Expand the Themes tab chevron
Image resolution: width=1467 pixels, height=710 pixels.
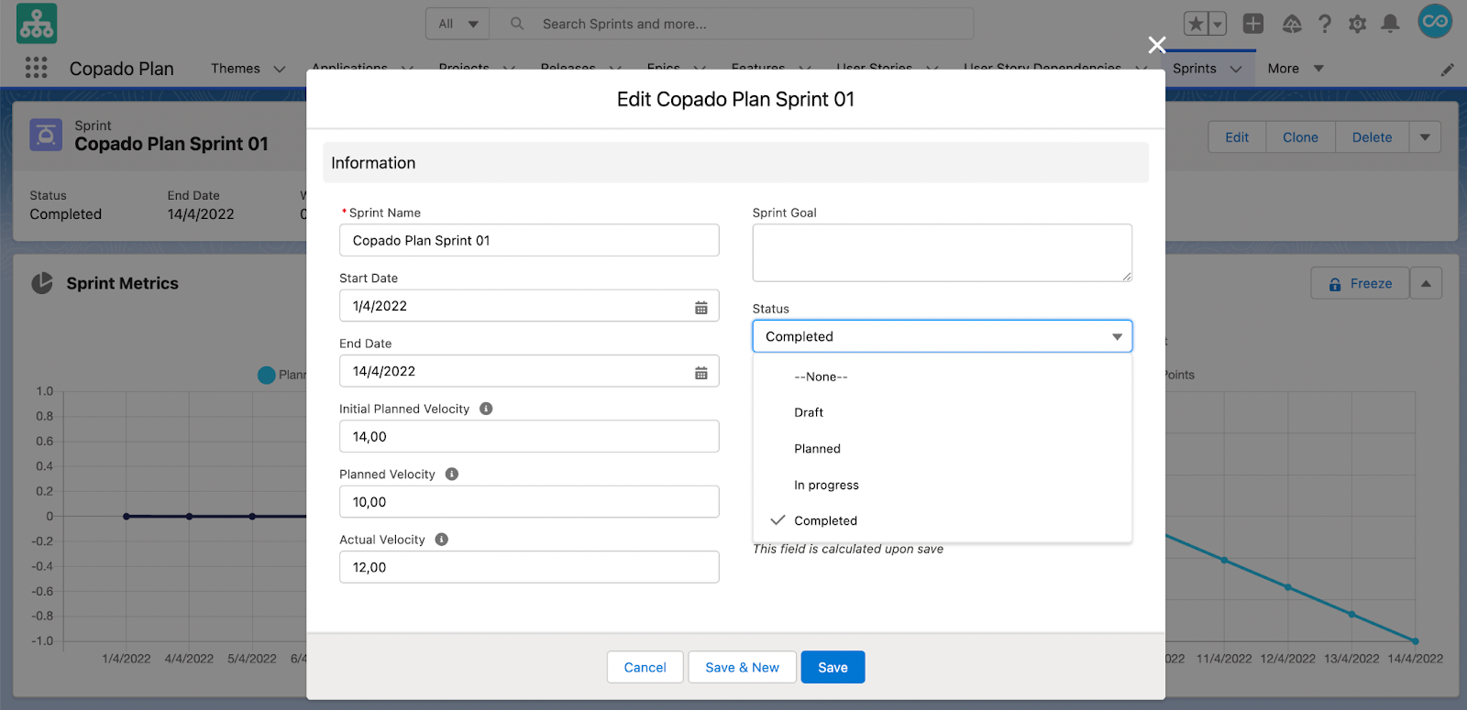[280, 69]
